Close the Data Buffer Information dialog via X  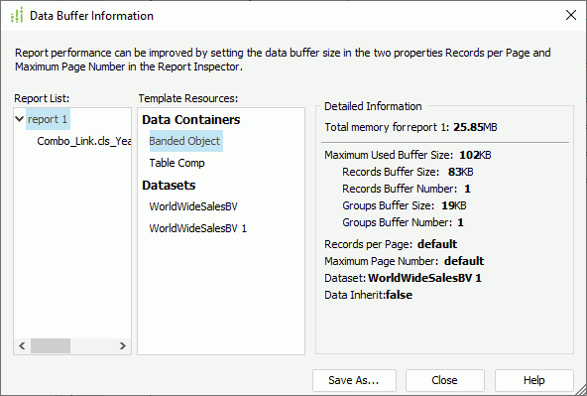point(571,15)
